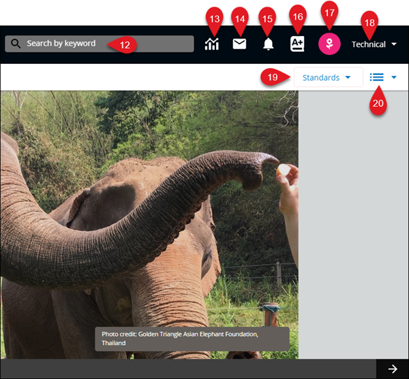Click the pink flower profile avatar

click(x=329, y=44)
